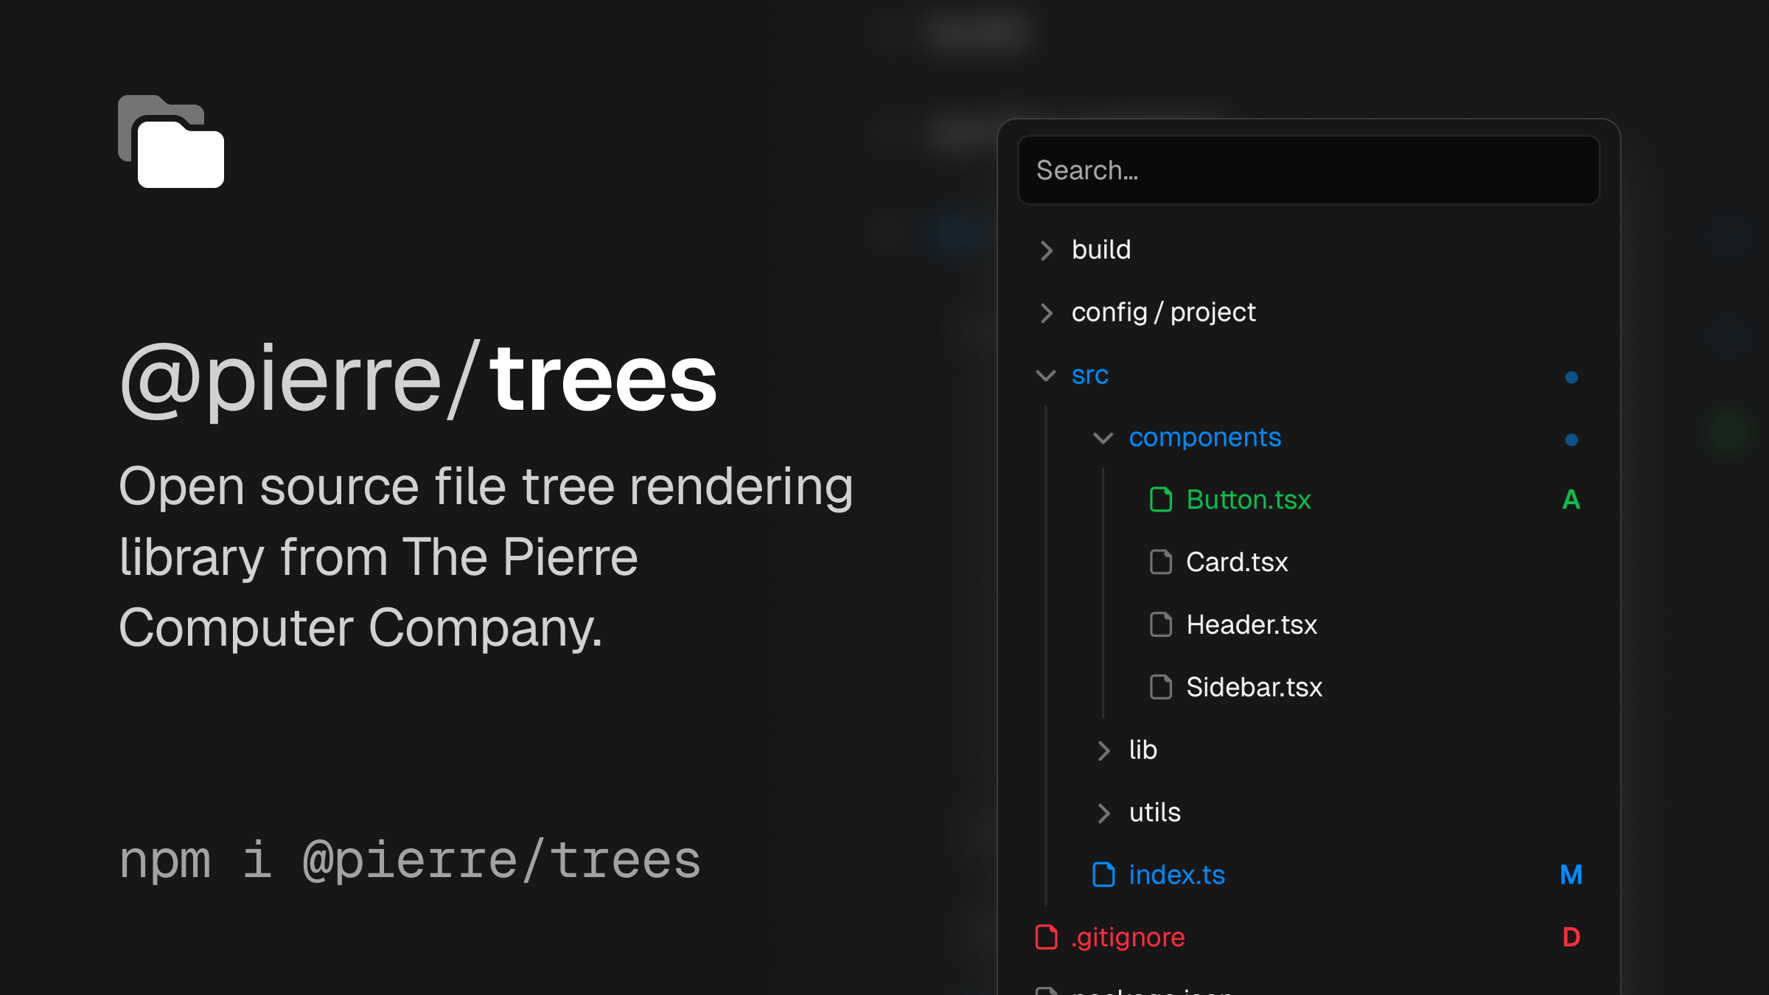This screenshot has height=995, width=1769.
Task: Click the Sidebar.tsx file icon
Action: (x=1160, y=688)
